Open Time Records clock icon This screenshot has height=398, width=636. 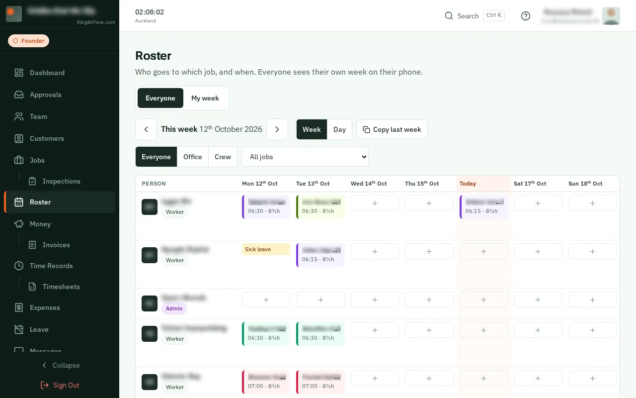[x=19, y=266]
